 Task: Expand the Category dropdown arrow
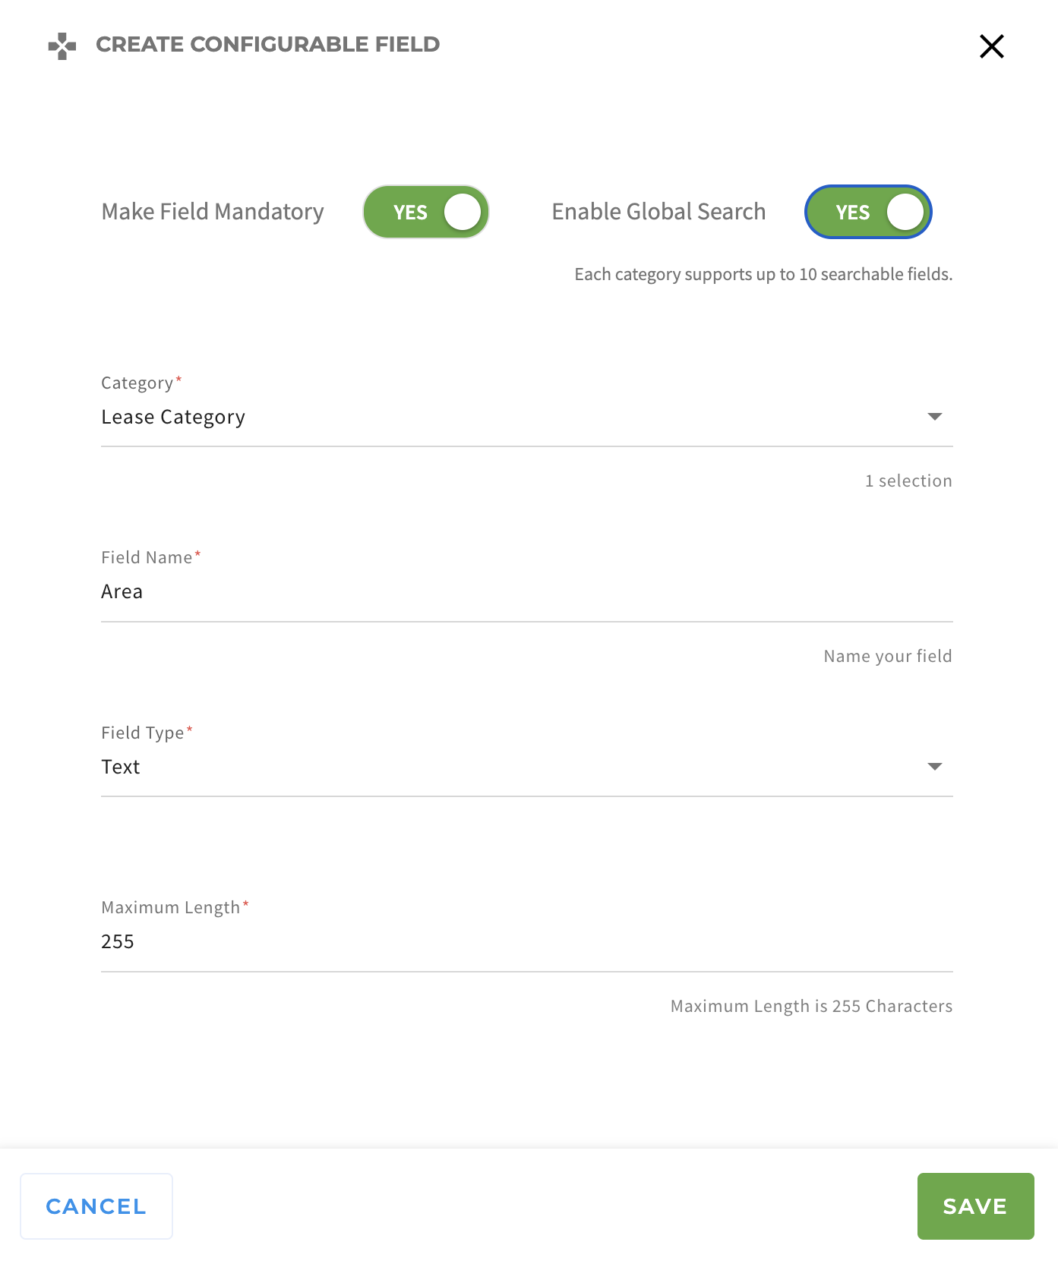[x=934, y=417]
